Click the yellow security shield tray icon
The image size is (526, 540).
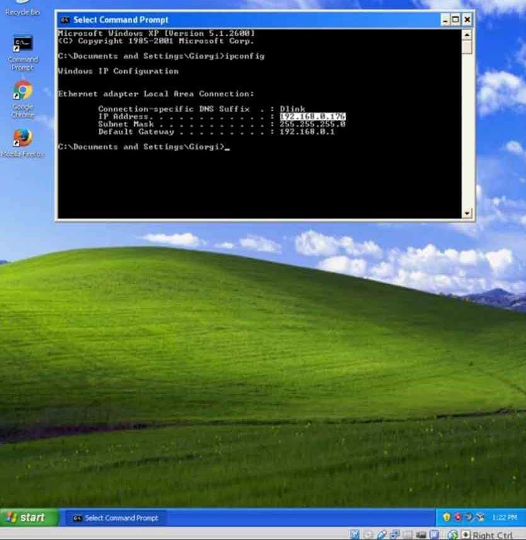447,517
